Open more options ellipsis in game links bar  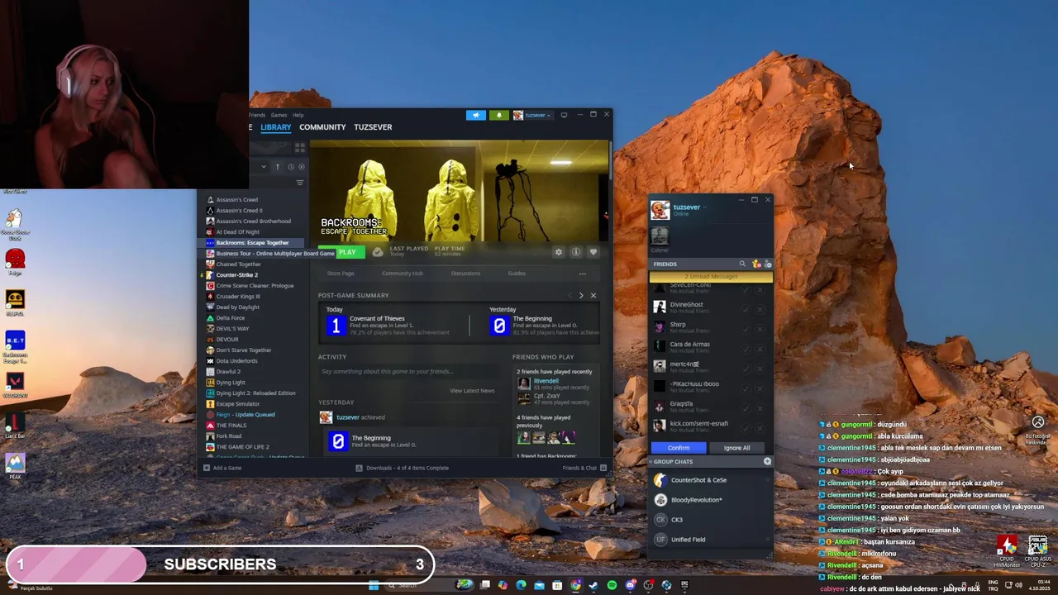582,274
